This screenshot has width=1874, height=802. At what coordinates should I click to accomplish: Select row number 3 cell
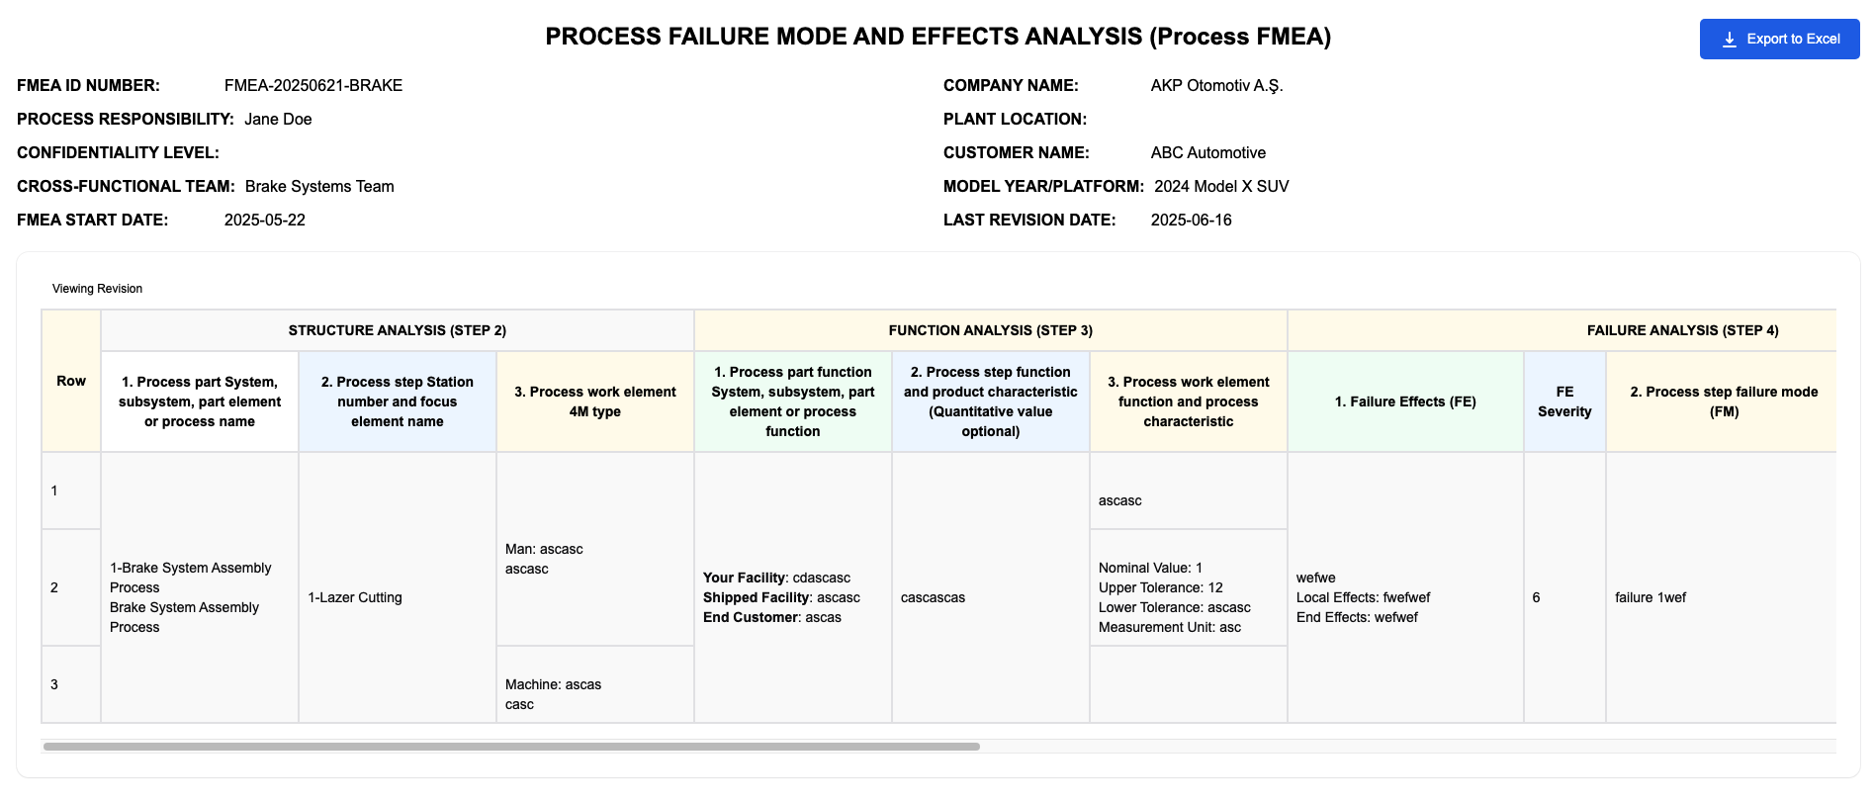pyautogui.click(x=71, y=684)
